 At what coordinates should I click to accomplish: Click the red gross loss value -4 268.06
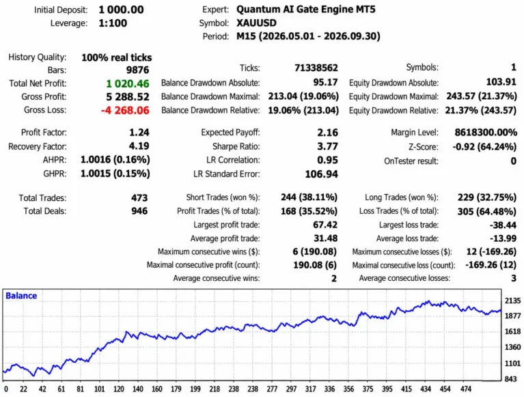(125, 110)
